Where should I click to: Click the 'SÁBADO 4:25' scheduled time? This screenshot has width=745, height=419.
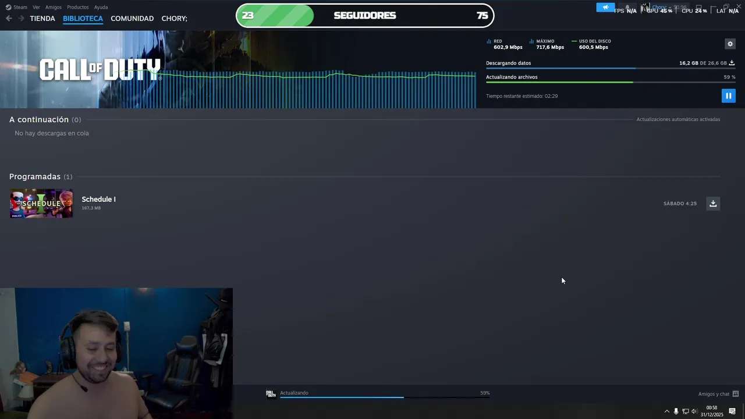tap(680, 204)
